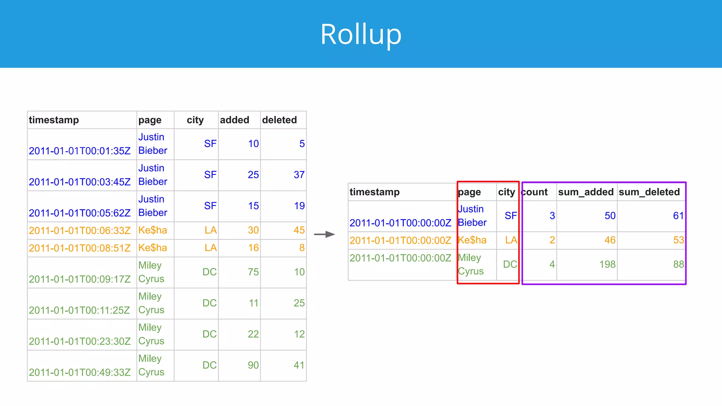
Task: Click Ke$ha in the rollup table
Action: click(x=472, y=240)
